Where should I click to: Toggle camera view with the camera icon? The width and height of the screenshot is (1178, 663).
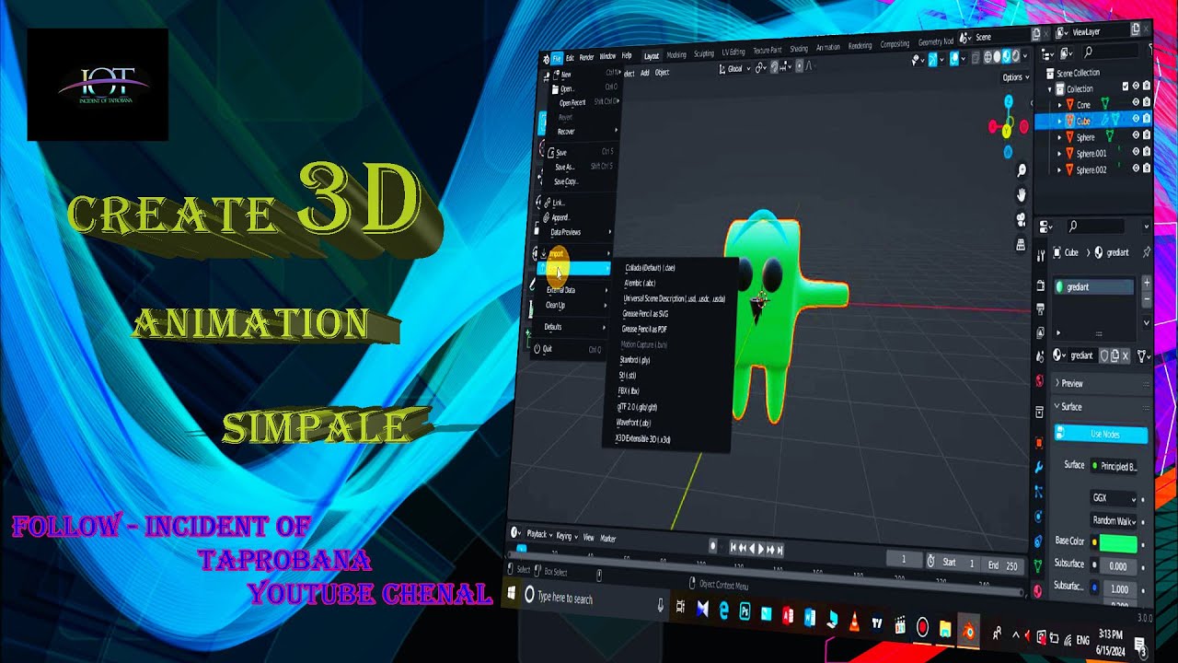tap(1021, 220)
